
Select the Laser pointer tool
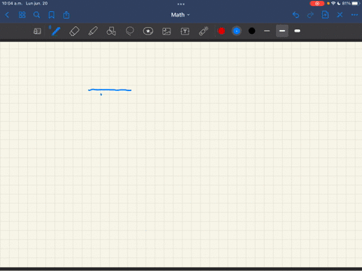(x=204, y=31)
